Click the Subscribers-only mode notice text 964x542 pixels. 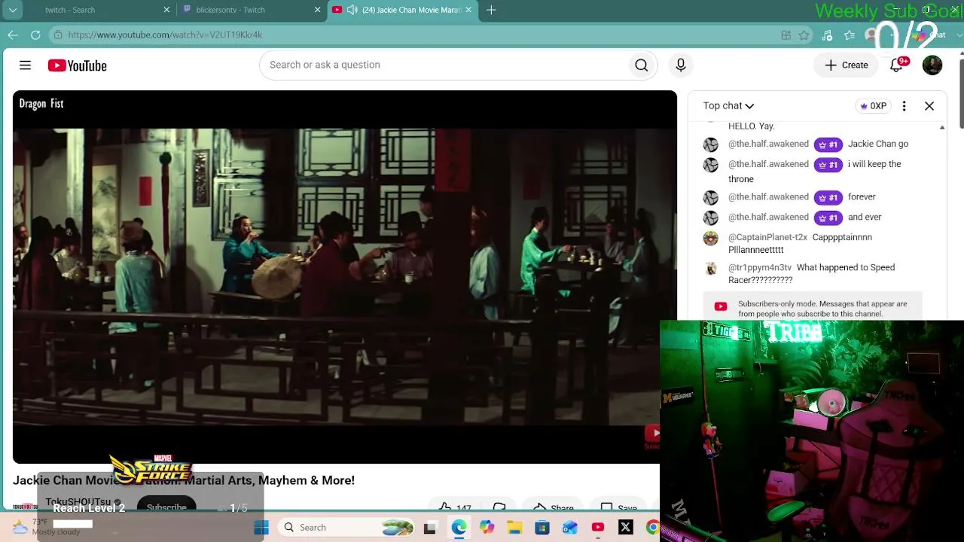coord(822,309)
